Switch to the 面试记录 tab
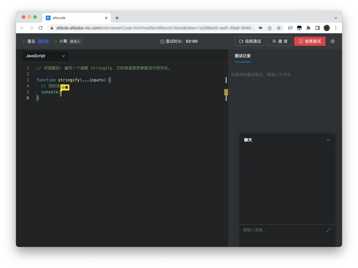358x268 pixels. tap(243, 56)
